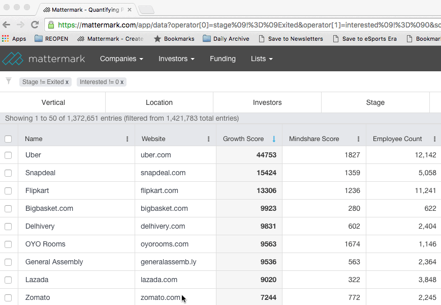Reload the page with refresh icon
The width and height of the screenshot is (441, 305).
click(35, 25)
